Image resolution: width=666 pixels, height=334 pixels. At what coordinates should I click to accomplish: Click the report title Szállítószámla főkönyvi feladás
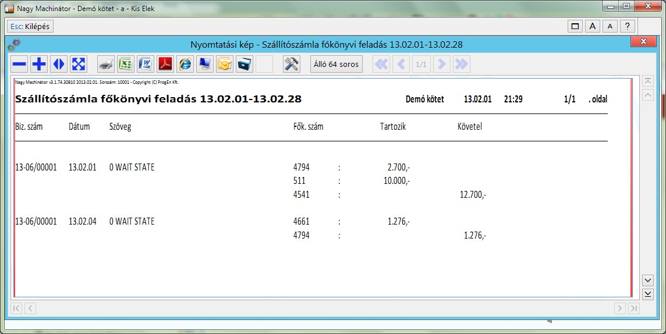pos(158,100)
